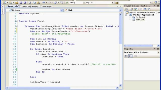Viewport: 161px width, 90px height.
Task: Click the code editor vertical scrollbar thumb
Action: (x=120, y=30)
